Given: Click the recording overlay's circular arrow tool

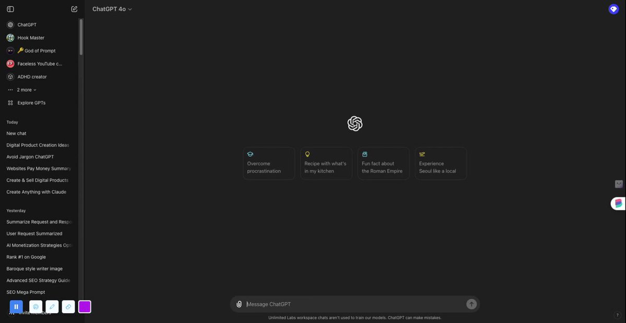Looking at the screenshot, I should point(36,307).
